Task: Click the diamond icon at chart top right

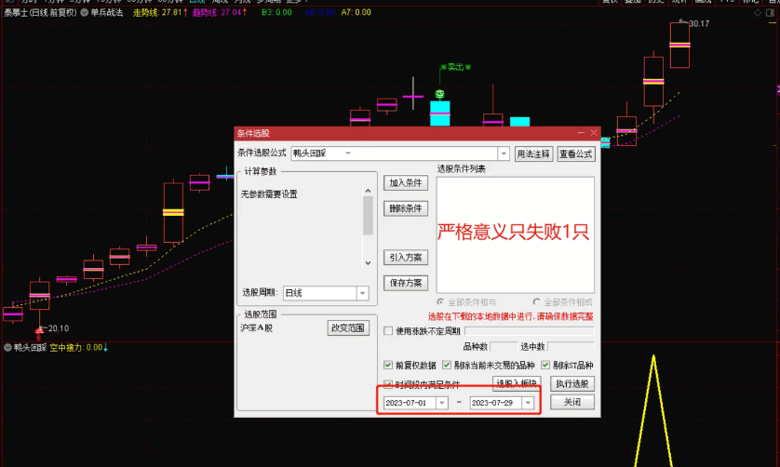Action: [758, 13]
